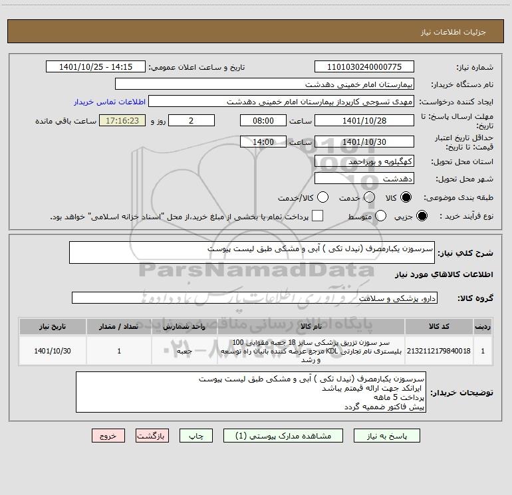Click the response deadline date 1401/10/28
The image size is (512, 495).
(364, 120)
